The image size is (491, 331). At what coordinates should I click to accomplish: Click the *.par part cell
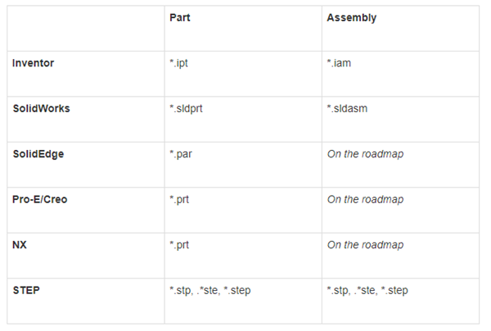coord(179,154)
